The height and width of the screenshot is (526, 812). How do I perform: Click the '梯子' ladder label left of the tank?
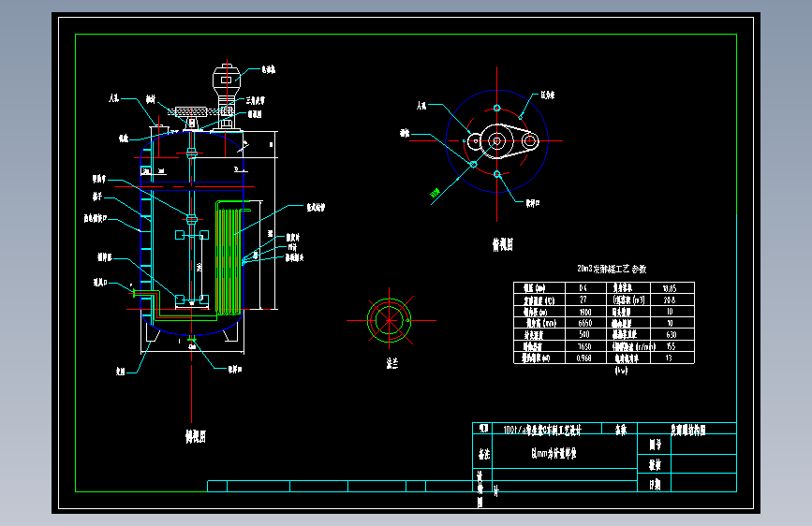97,197
